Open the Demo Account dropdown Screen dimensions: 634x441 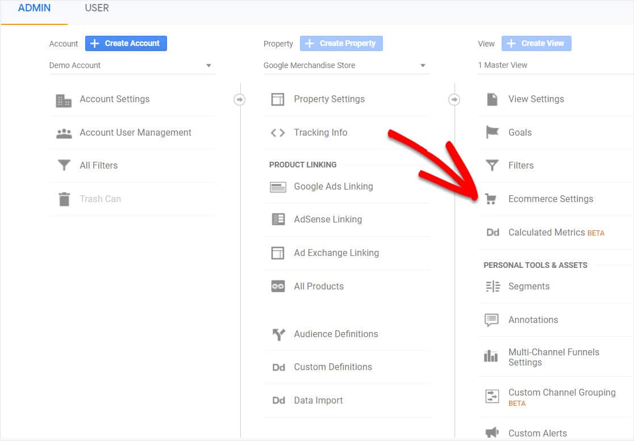click(x=132, y=65)
